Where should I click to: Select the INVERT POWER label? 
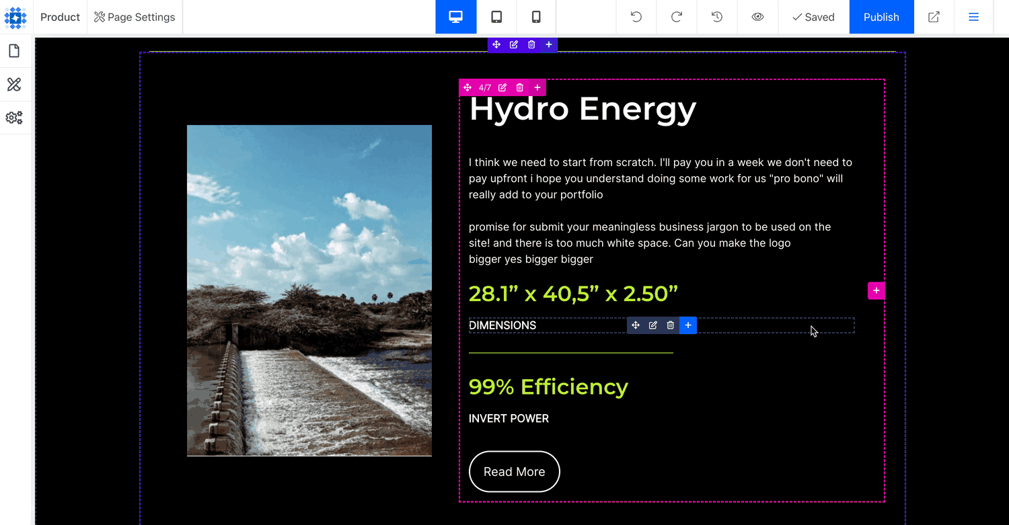(x=509, y=419)
